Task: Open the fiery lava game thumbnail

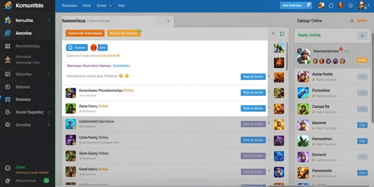Action: (279, 62)
